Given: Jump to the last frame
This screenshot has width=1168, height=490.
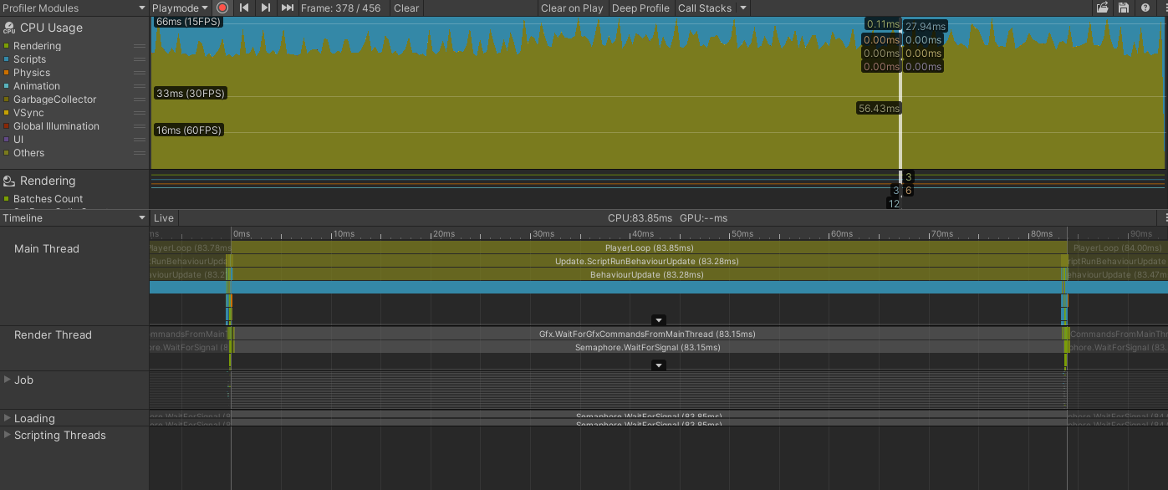Looking at the screenshot, I should pos(287,8).
